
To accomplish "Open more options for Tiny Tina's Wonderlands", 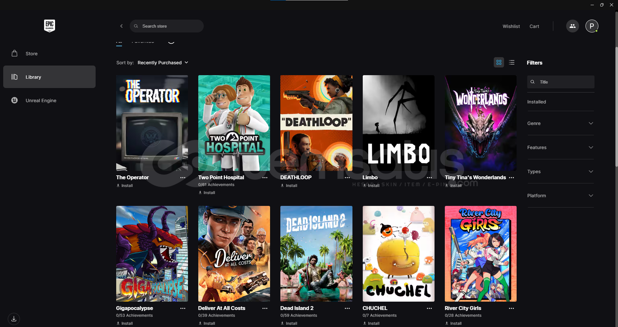I will 511,178.
